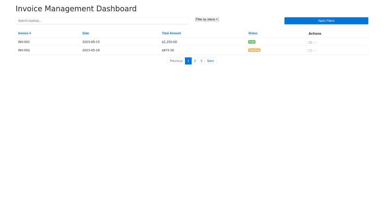The image size is (384, 202).
Task: Click the Paid status badge on INV-001
Action: click(252, 42)
